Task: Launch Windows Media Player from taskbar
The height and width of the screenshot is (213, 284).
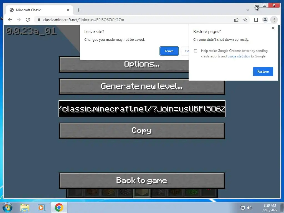Action: click(x=42, y=207)
